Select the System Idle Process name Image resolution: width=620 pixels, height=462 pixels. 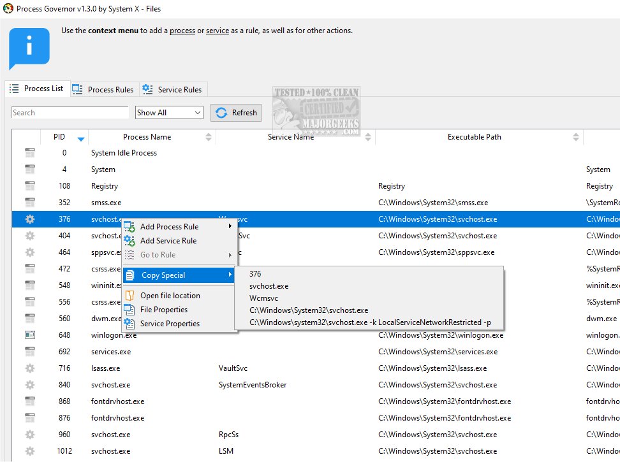click(124, 153)
